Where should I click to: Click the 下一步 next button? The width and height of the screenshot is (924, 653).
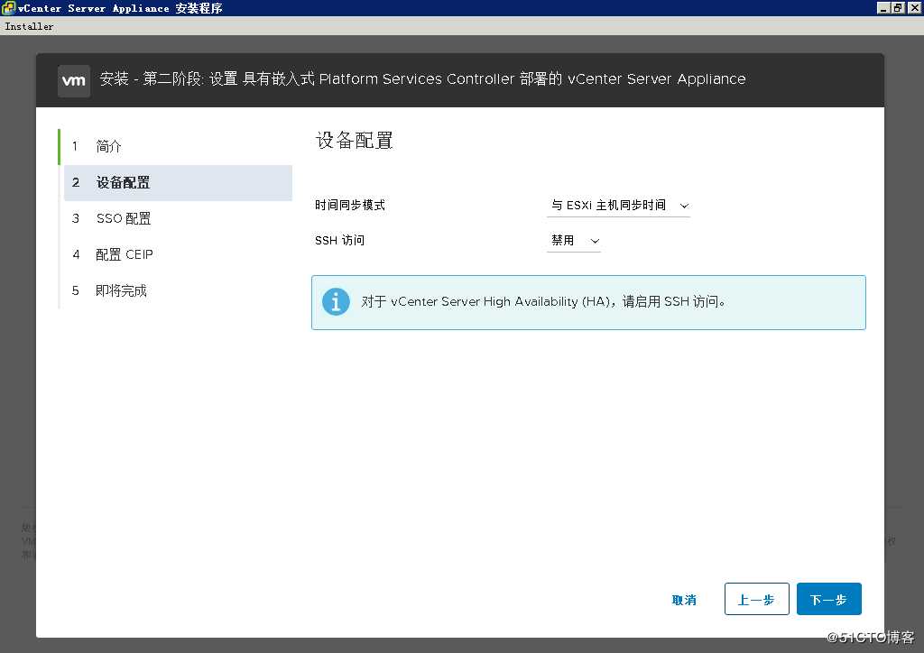click(x=829, y=599)
